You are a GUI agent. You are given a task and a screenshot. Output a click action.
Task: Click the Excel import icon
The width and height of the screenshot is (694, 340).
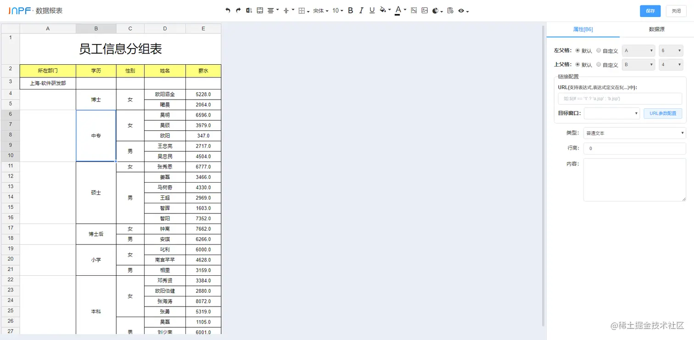point(249,11)
